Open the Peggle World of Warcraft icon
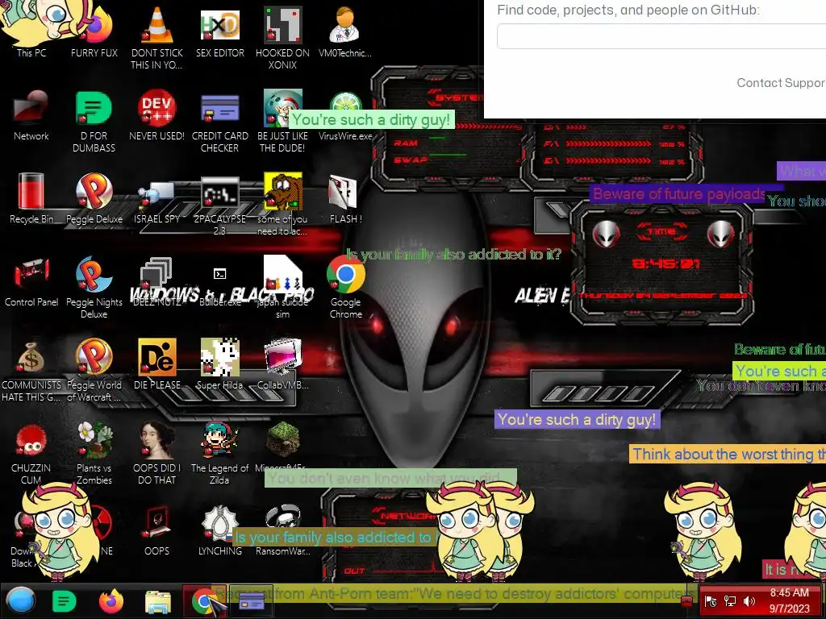This screenshot has width=826, height=619. pos(94,371)
